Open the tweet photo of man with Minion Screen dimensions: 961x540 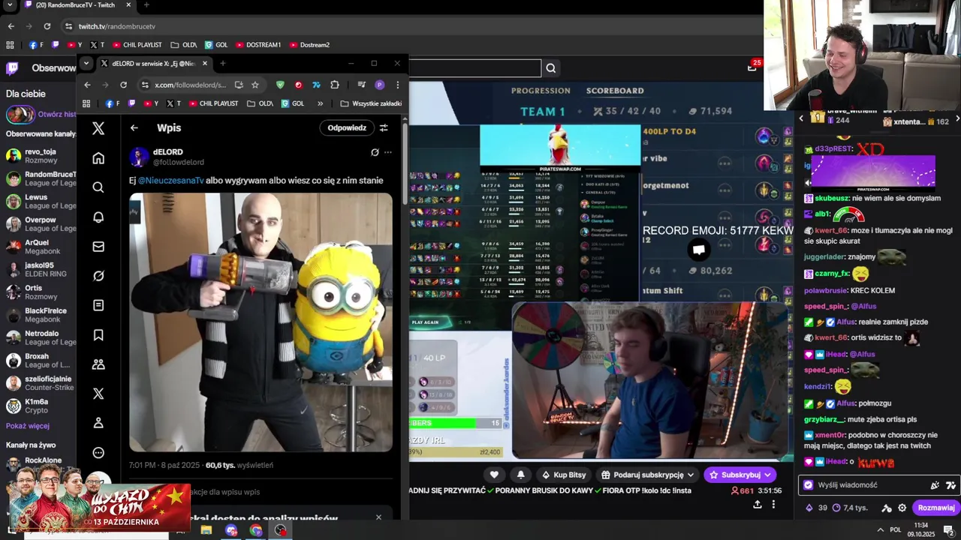pyautogui.click(x=261, y=322)
